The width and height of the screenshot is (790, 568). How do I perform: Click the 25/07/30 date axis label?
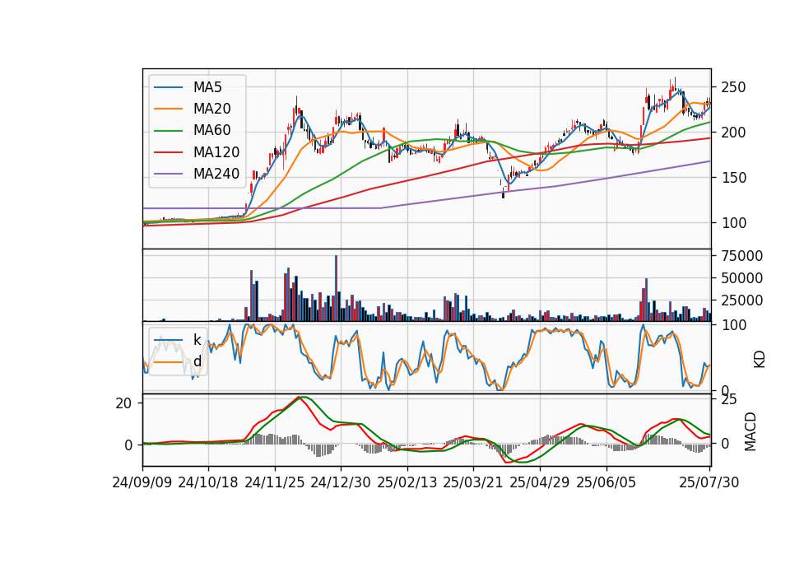[709, 482]
